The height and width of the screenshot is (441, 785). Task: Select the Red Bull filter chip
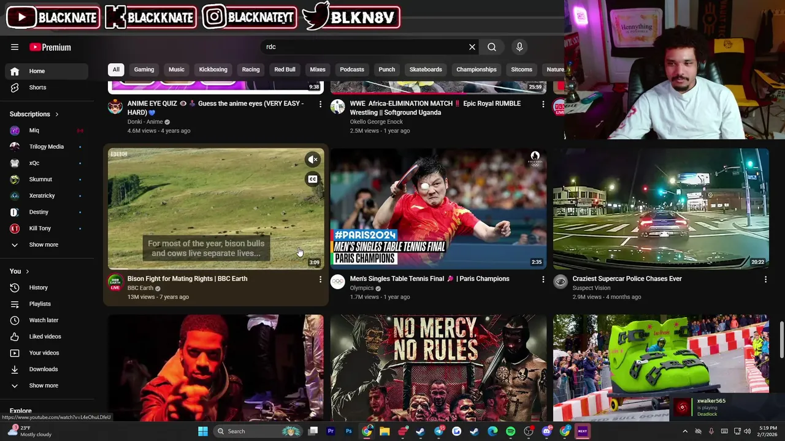tap(285, 69)
